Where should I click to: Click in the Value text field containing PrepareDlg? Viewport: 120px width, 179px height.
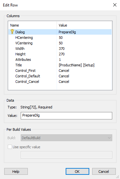[66, 116]
